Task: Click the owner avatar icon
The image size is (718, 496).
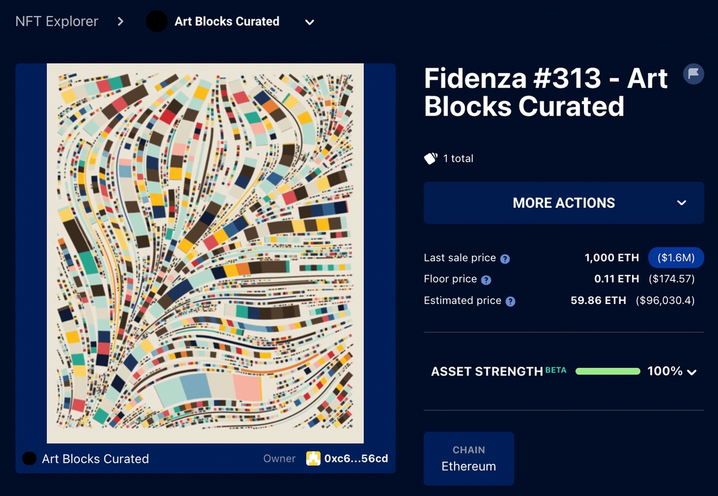Action: (313, 458)
